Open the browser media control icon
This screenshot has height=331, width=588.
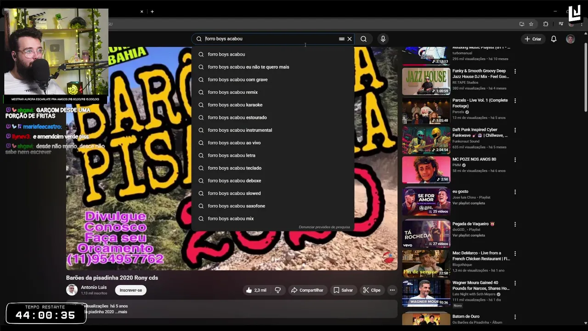[561, 24]
